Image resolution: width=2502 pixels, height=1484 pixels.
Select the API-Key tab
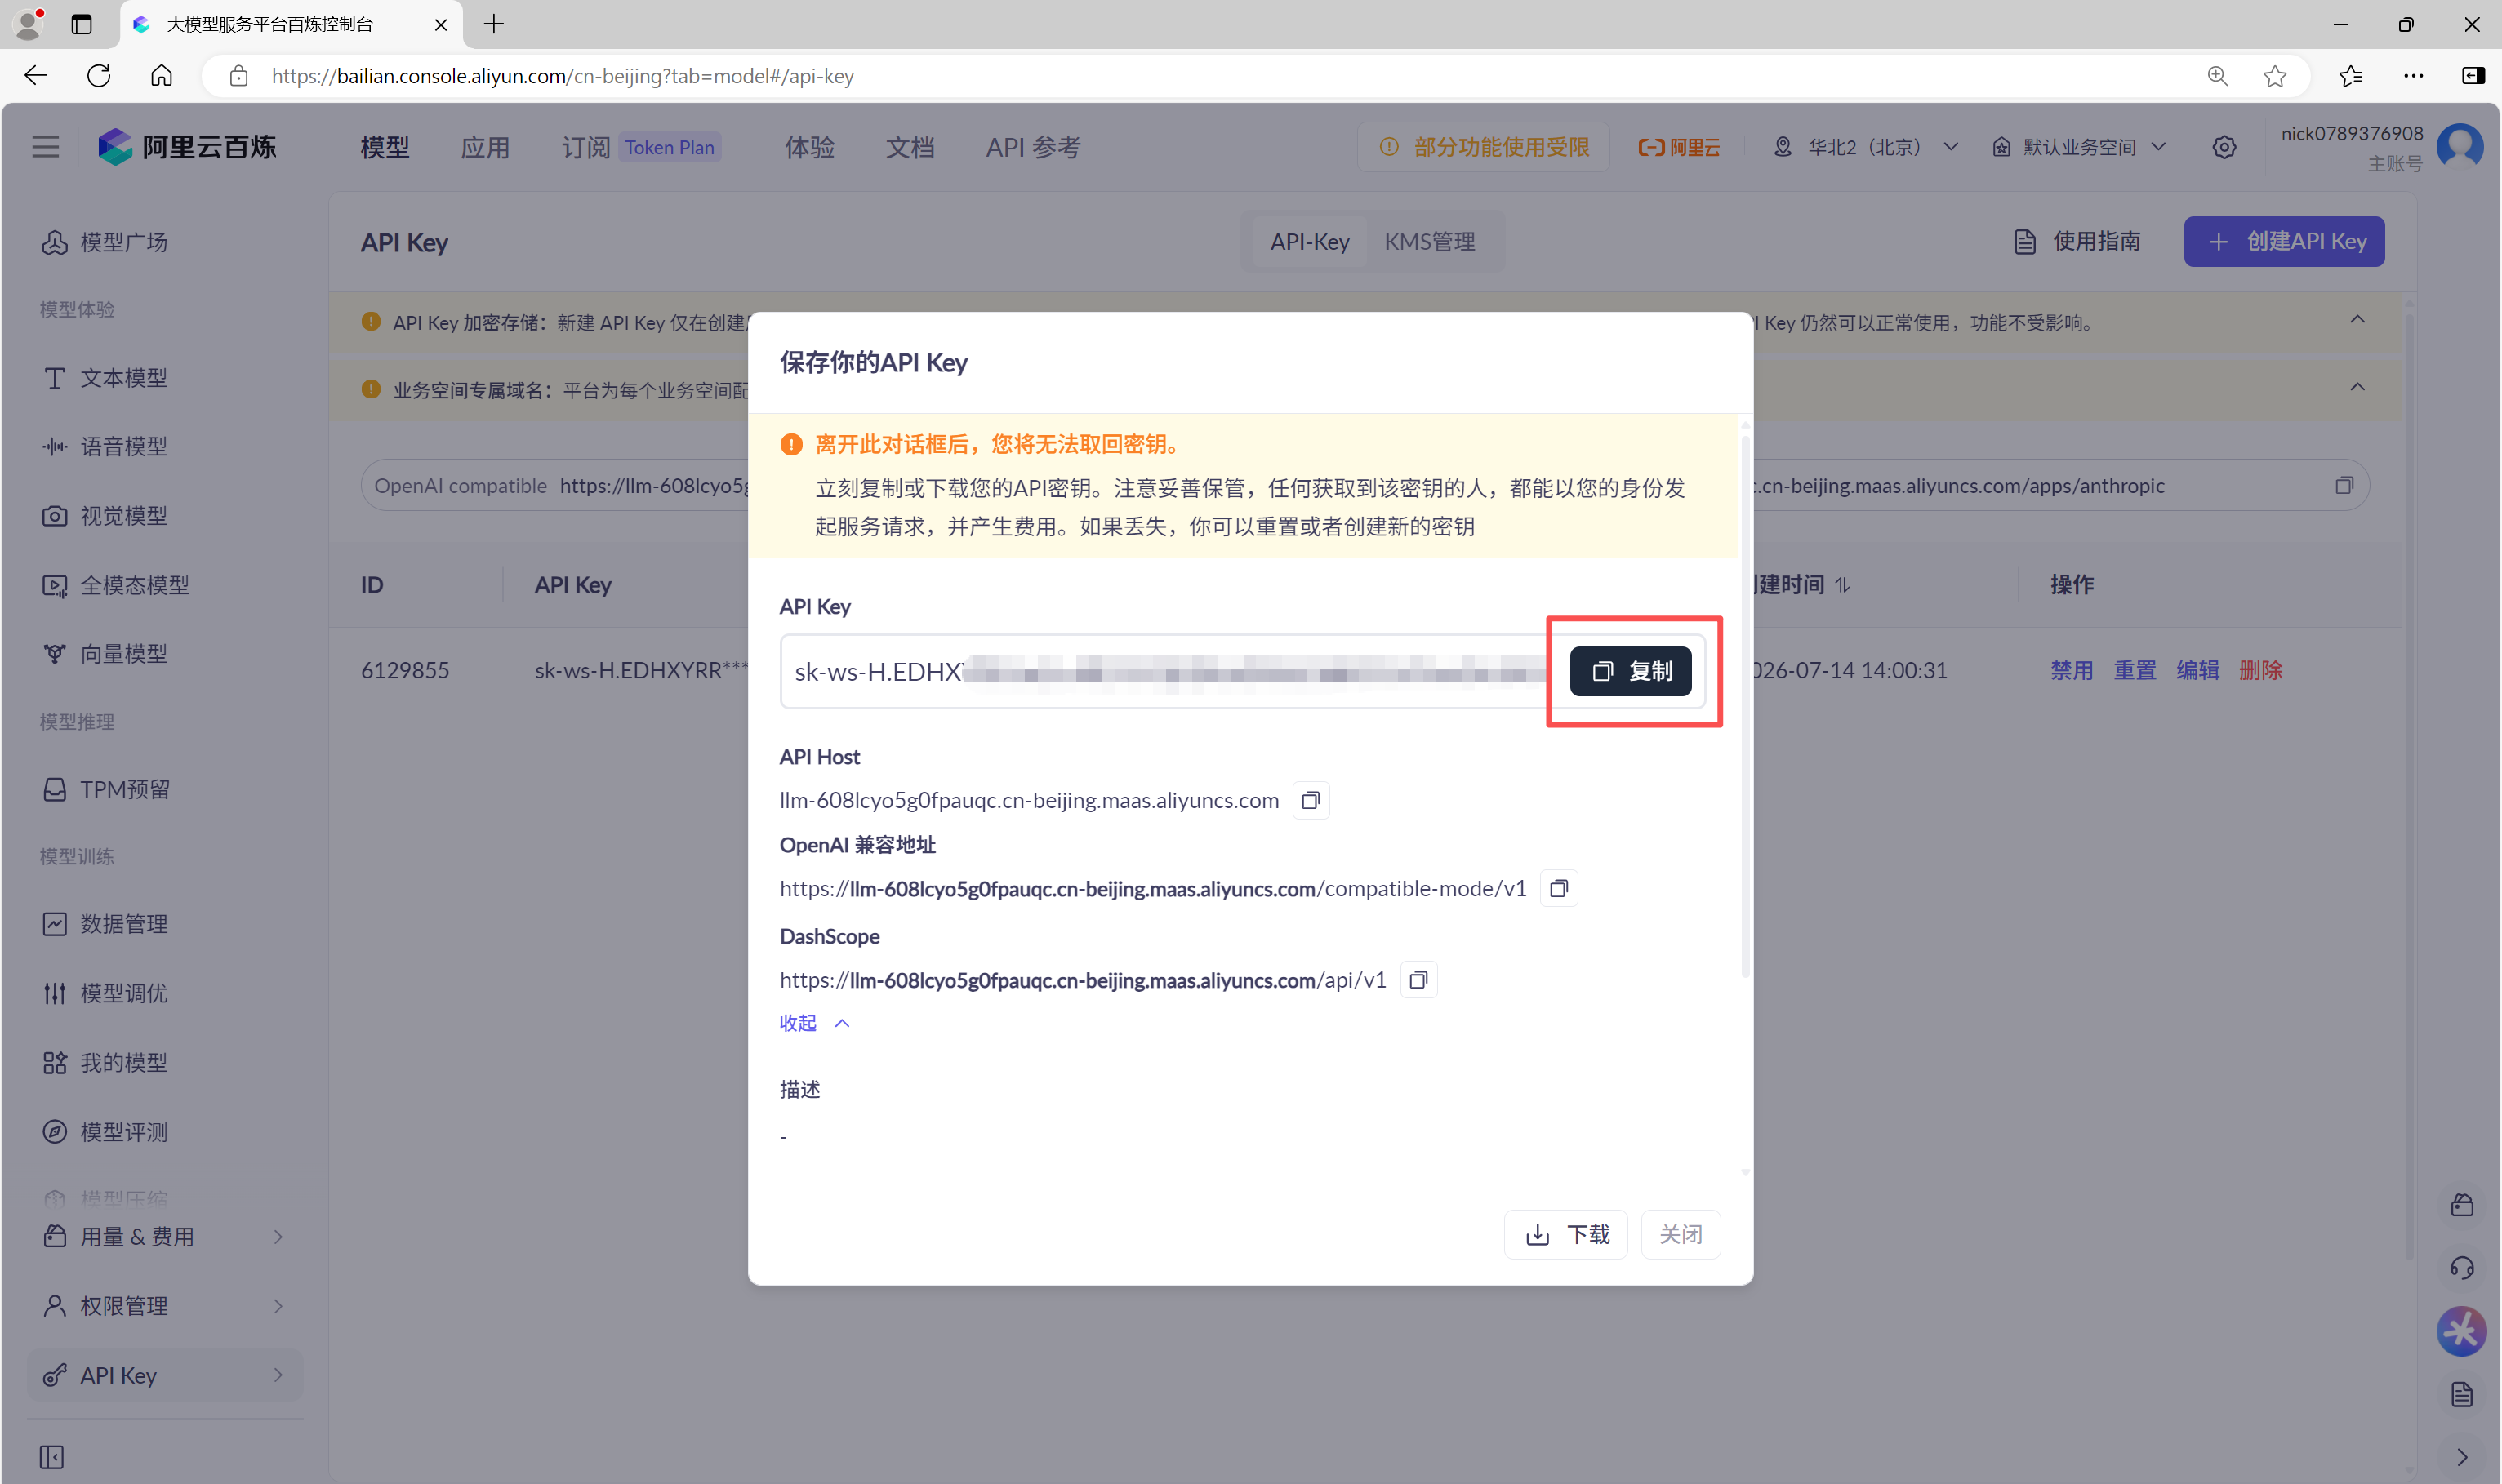click(x=1310, y=241)
